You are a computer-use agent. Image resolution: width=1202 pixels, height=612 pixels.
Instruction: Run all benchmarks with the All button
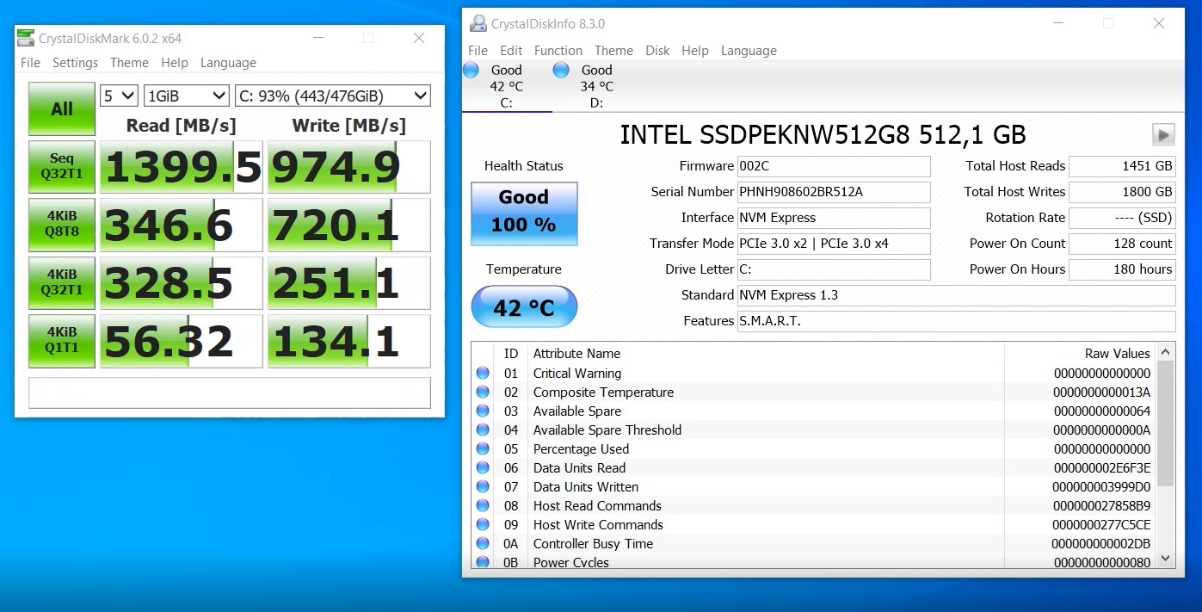62,109
